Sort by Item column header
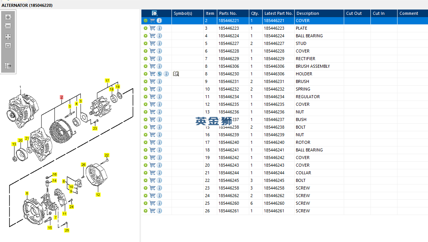Screen dimensions: 428x242 point(210,13)
